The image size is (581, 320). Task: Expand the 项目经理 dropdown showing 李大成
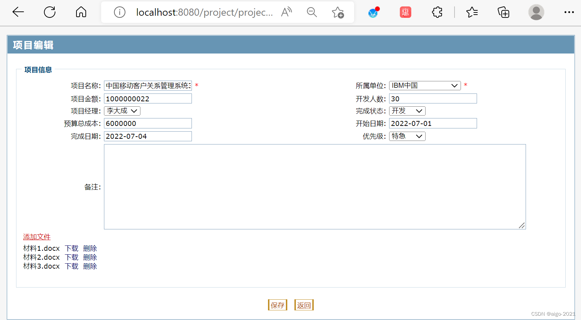(x=122, y=111)
